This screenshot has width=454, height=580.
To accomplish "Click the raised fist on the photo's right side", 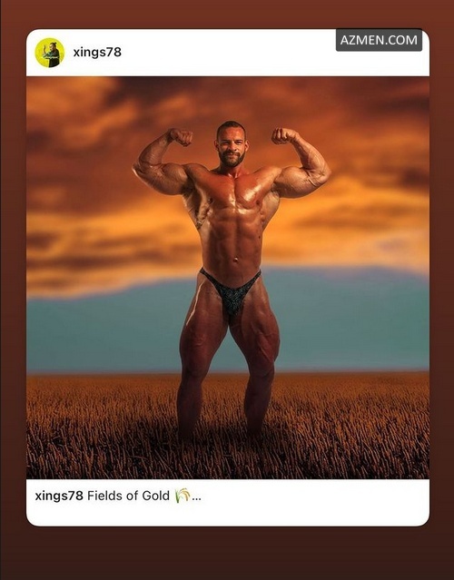I will coord(283,136).
